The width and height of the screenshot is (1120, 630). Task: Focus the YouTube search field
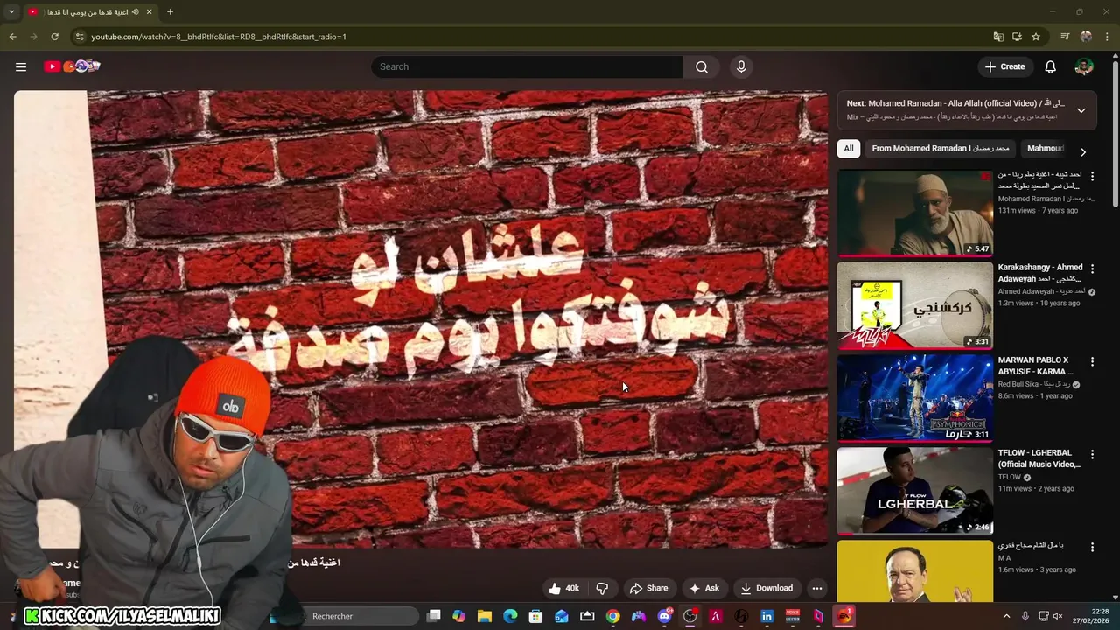point(528,66)
